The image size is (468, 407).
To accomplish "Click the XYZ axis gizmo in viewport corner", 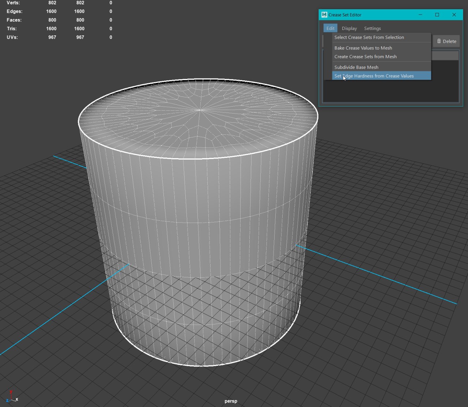I will point(11,397).
